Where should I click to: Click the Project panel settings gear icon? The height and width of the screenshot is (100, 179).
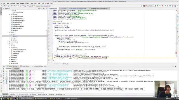tap(44, 9)
